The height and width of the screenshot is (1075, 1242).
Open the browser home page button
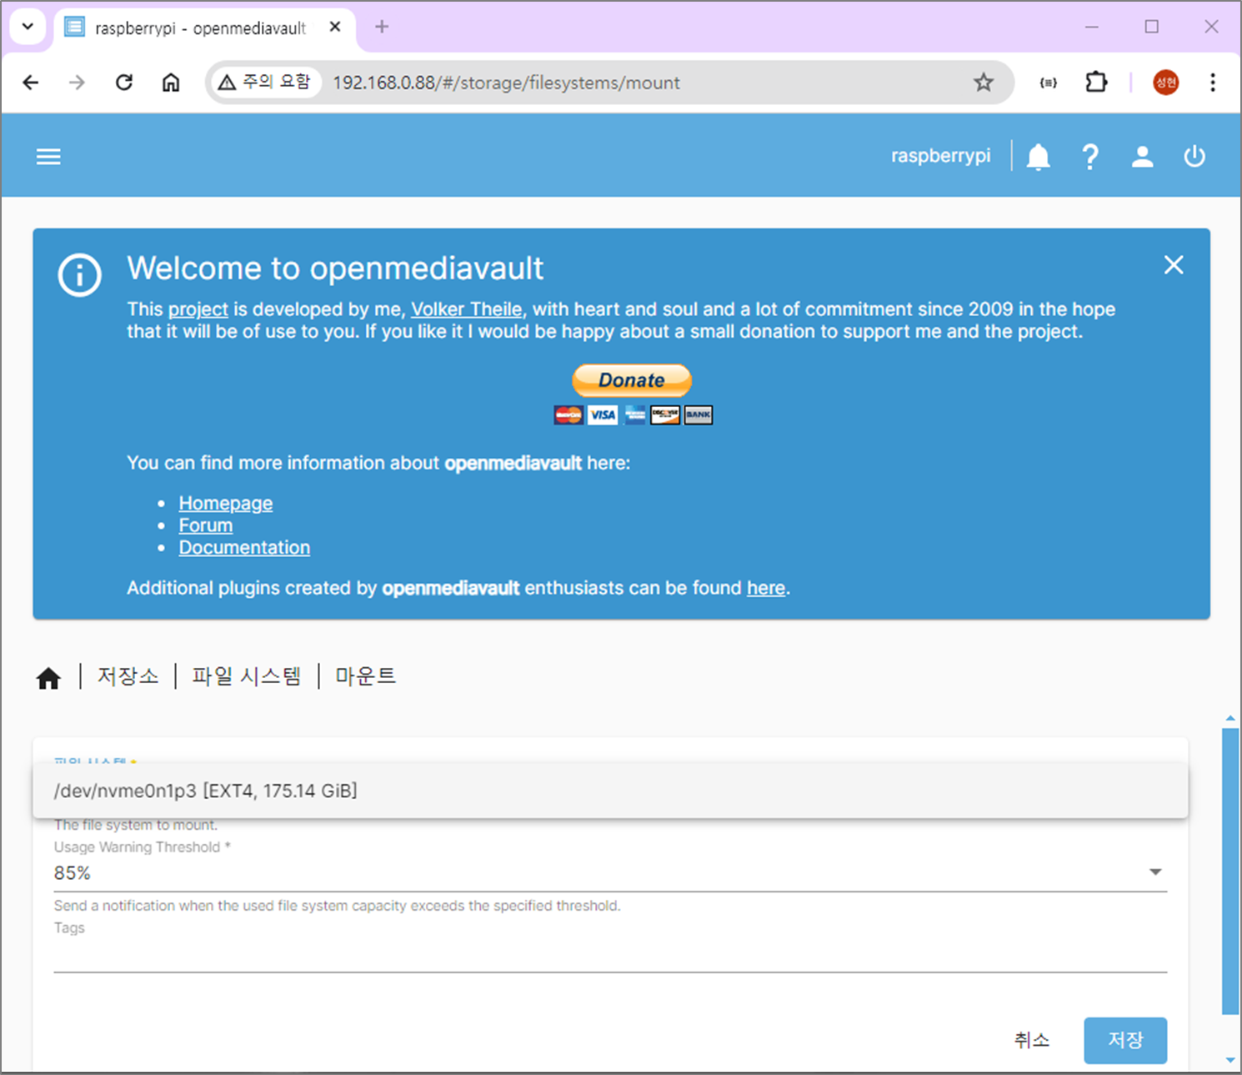coord(171,83)
